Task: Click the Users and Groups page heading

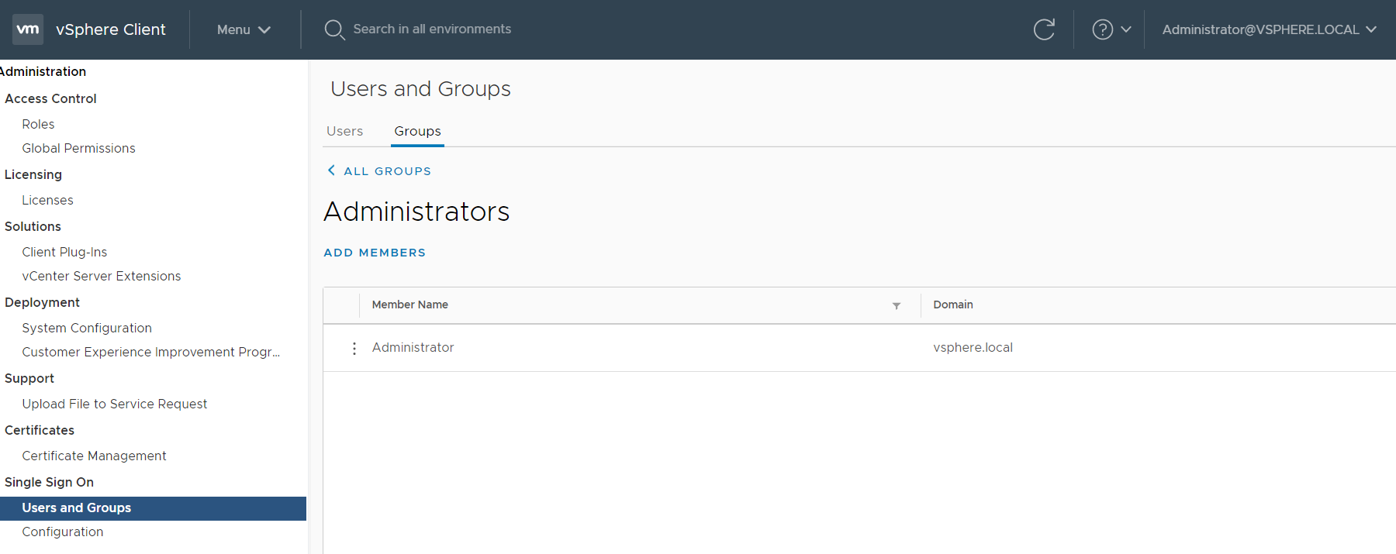Action: coord(420,89)
